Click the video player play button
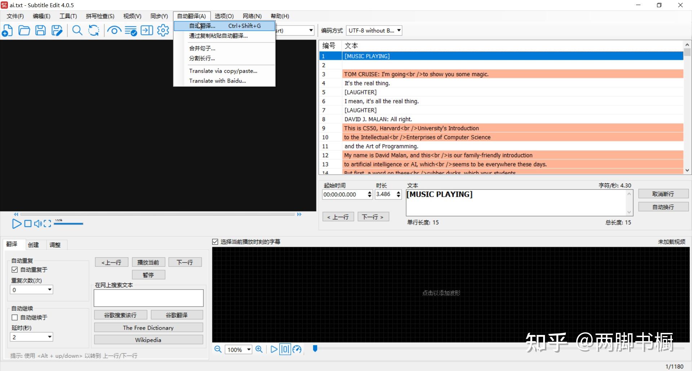Screen dimensions: 692x371 point(17,224)
